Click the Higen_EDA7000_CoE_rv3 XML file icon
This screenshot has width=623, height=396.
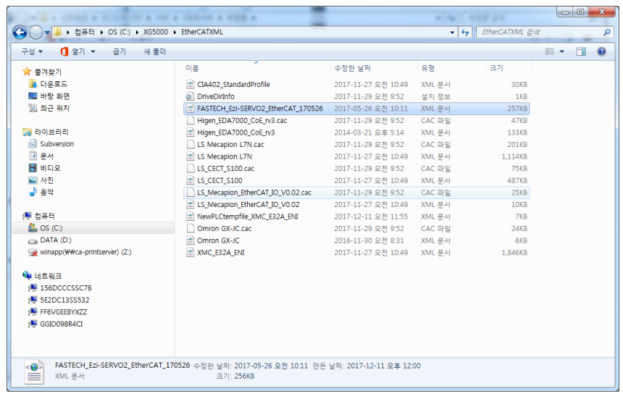pyautogui.click(x=191, y=132)
